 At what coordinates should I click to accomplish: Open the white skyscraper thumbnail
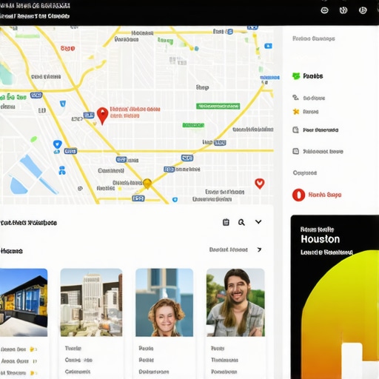91,303
